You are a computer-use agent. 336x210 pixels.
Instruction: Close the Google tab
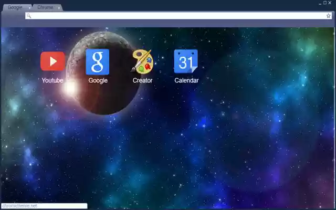point(29,8)
